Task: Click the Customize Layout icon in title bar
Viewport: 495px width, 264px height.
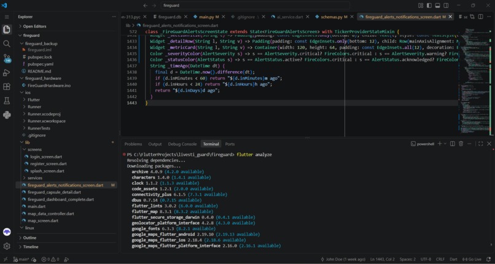Action: 421,6
